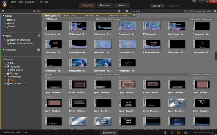
Task: Toggle the tags filter icon
Action: click(127, 11)
